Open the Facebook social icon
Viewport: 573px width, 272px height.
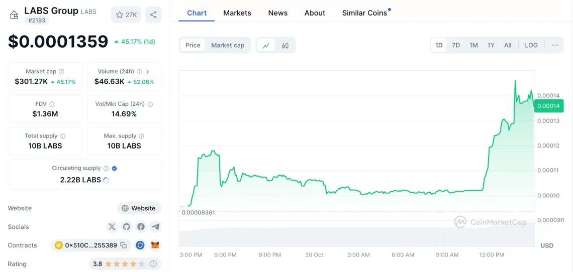pos(141,227)
